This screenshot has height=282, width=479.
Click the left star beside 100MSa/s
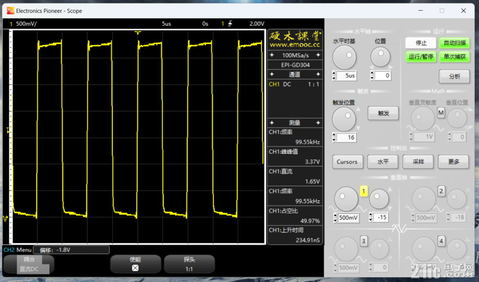click(272, 55)
